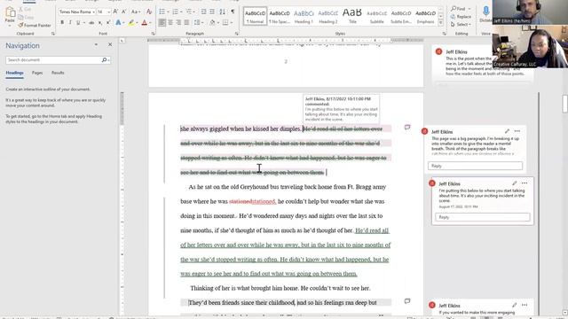Apply yellow text highlight color
This screenshot has width=568, height=319.
coord(131,23)
